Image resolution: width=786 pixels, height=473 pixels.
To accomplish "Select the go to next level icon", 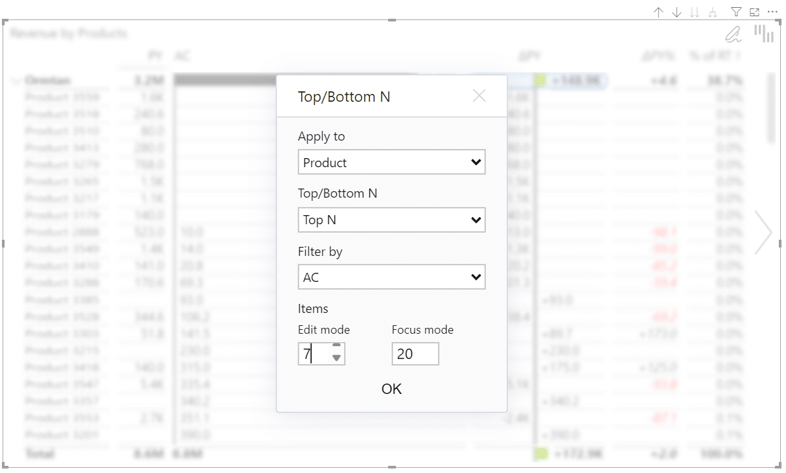I will (694, 12).
